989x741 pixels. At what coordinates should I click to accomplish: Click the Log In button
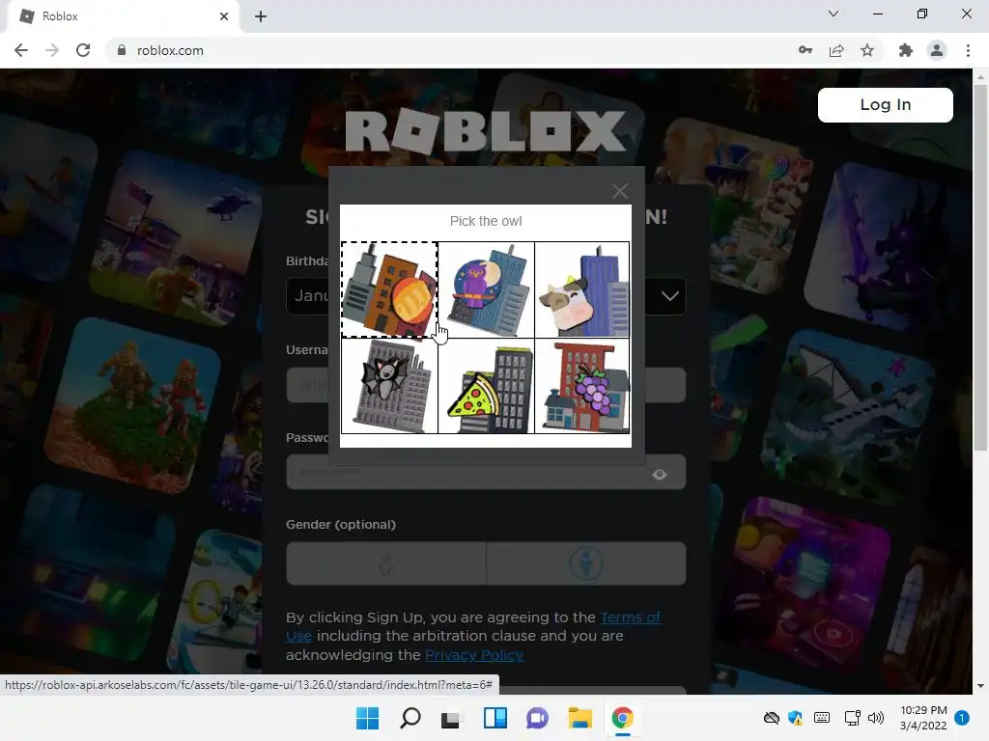click(885, 104)
